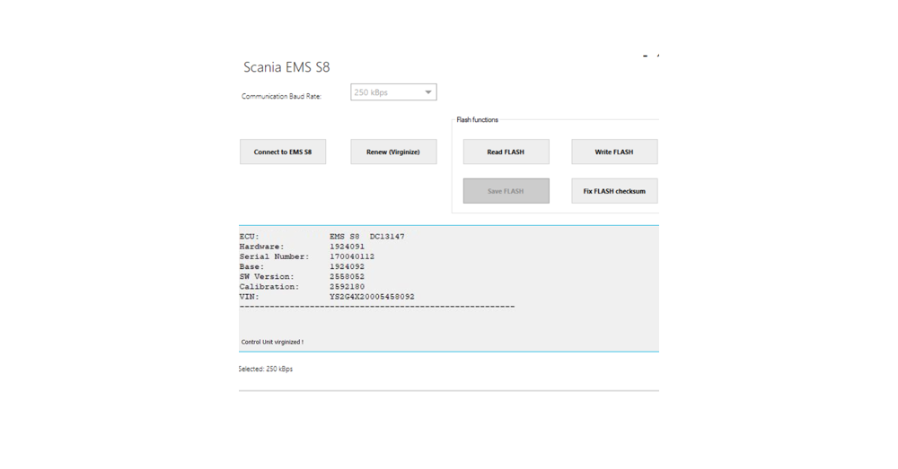Screen dimensions: 898x469
Task: Select SW Version value 2558052
Action: [347, 277]
